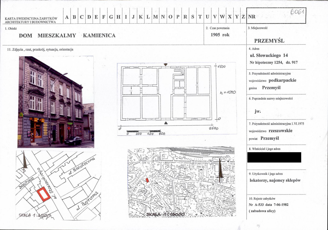The image size is (328, 230).
Task: Select letter box M in the header row
Action: pyautogui.click(x=155, y=17)
